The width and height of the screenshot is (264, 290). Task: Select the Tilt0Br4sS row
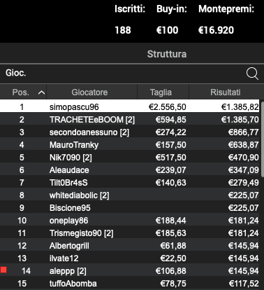coord(129,183)
